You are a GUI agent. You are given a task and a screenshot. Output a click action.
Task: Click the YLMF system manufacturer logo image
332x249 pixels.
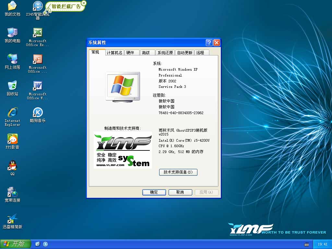[123, 150]
